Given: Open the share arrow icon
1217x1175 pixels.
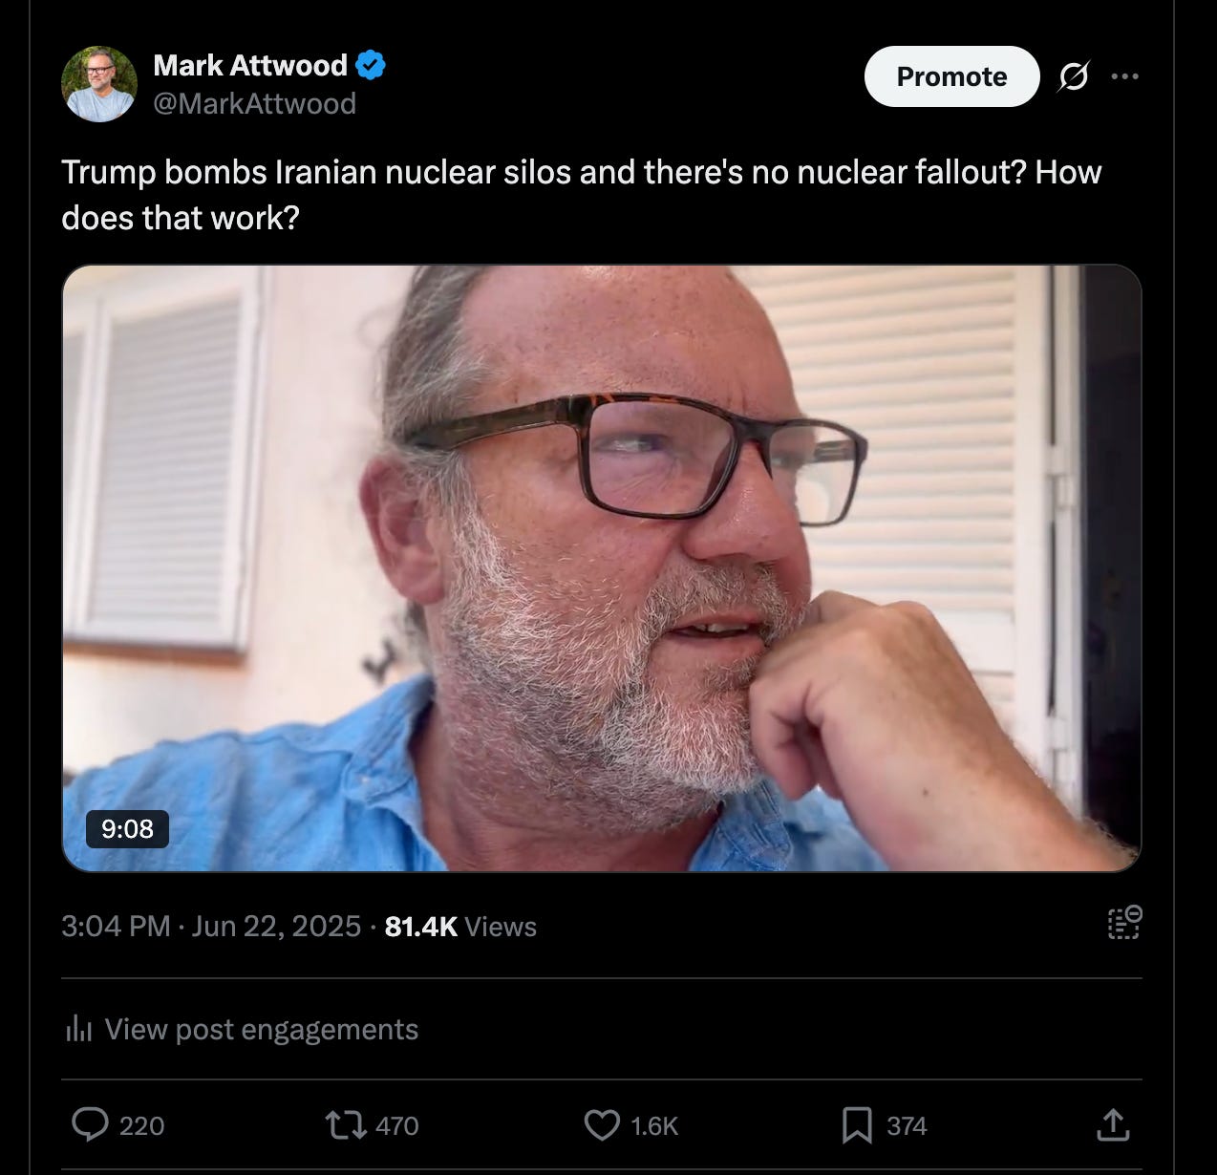Looking at the screenshot, I should click(x=1113, y=1124).
